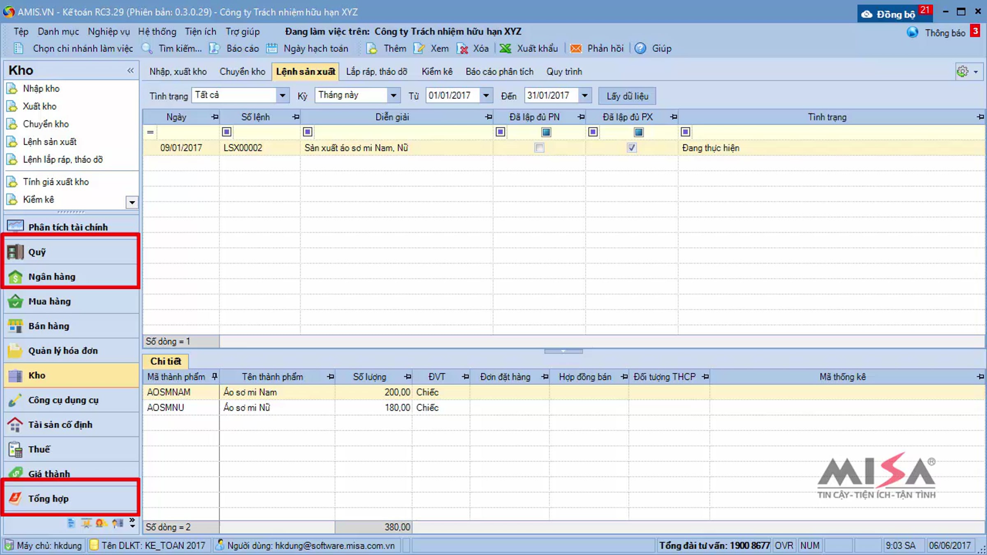Click Diễn giải filter operator box
Screen dimensions: 987x555
point(308,132)
